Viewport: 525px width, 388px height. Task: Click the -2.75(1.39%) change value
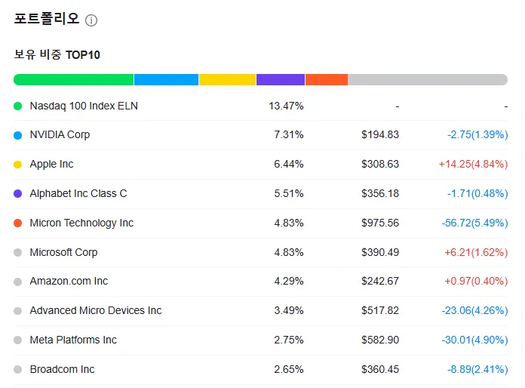pyautogui.click(x=477, y=134)
